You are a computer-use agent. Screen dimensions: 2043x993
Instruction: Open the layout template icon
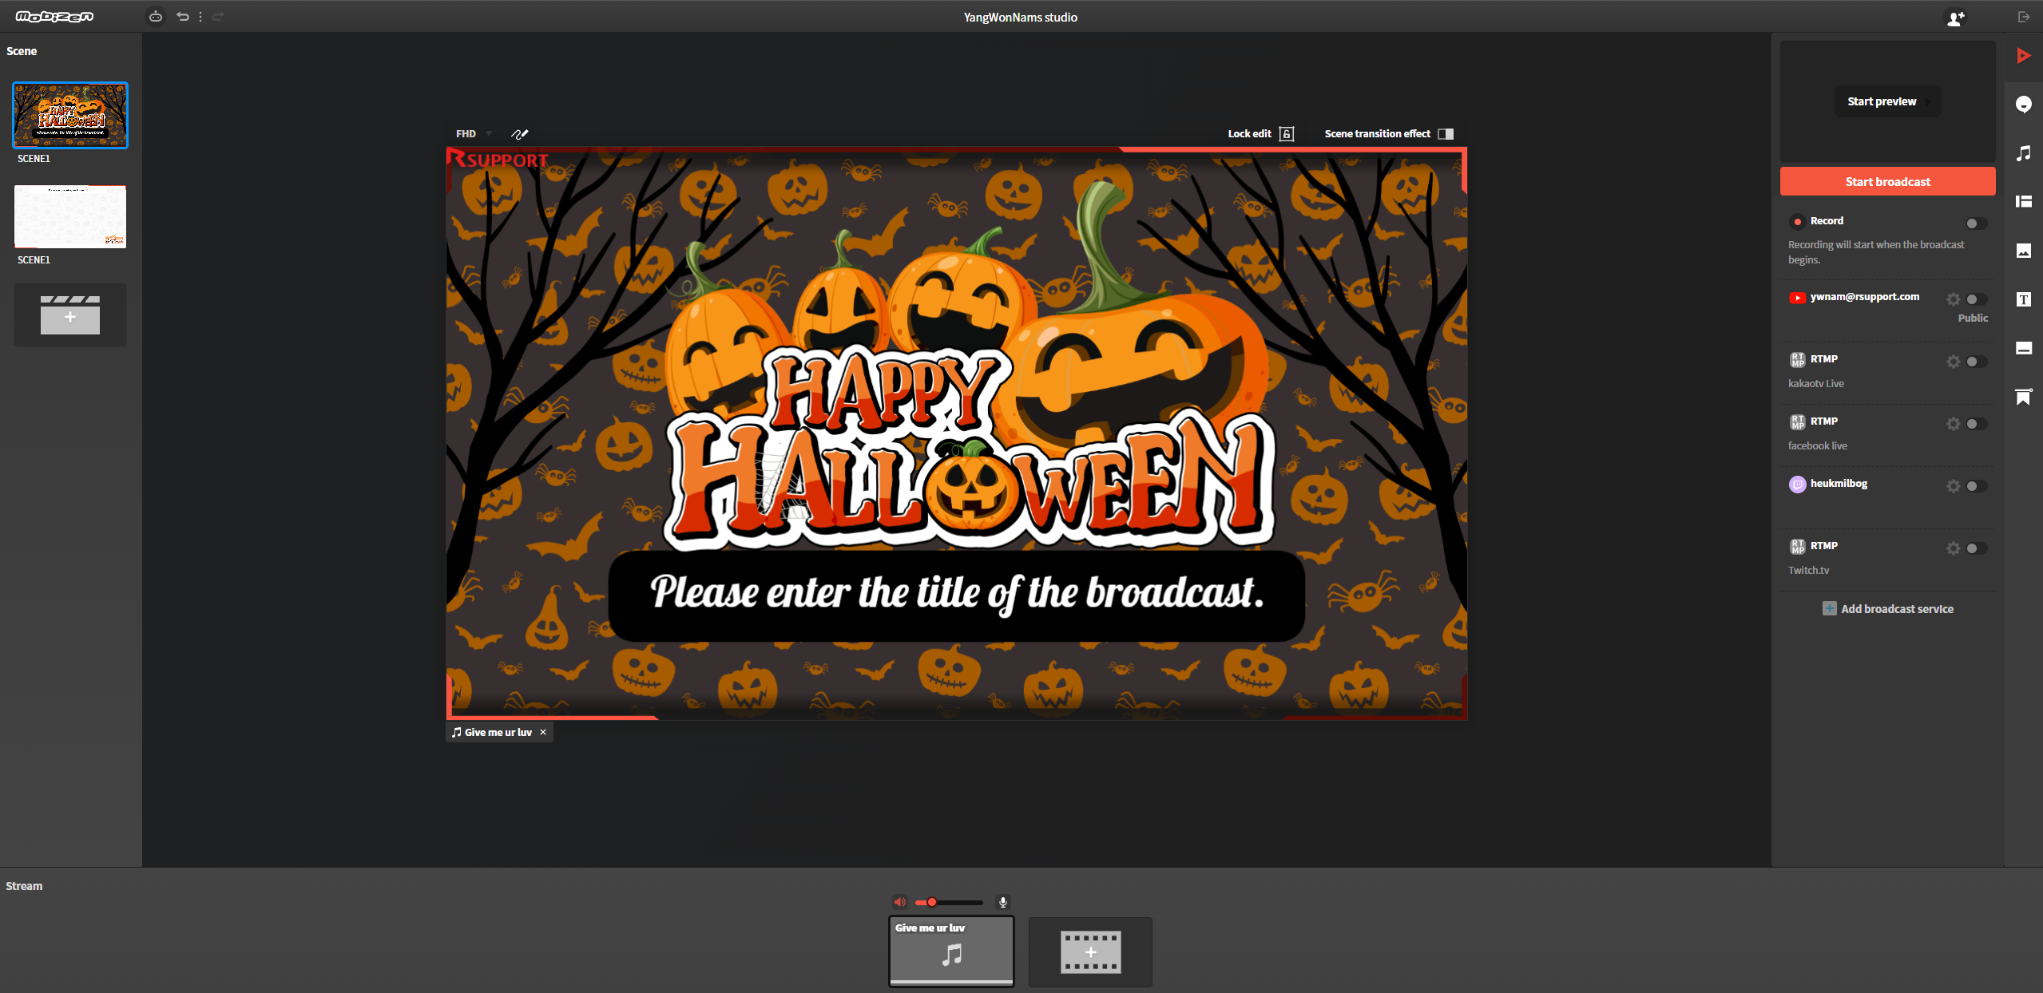(x=2023, y=202)
